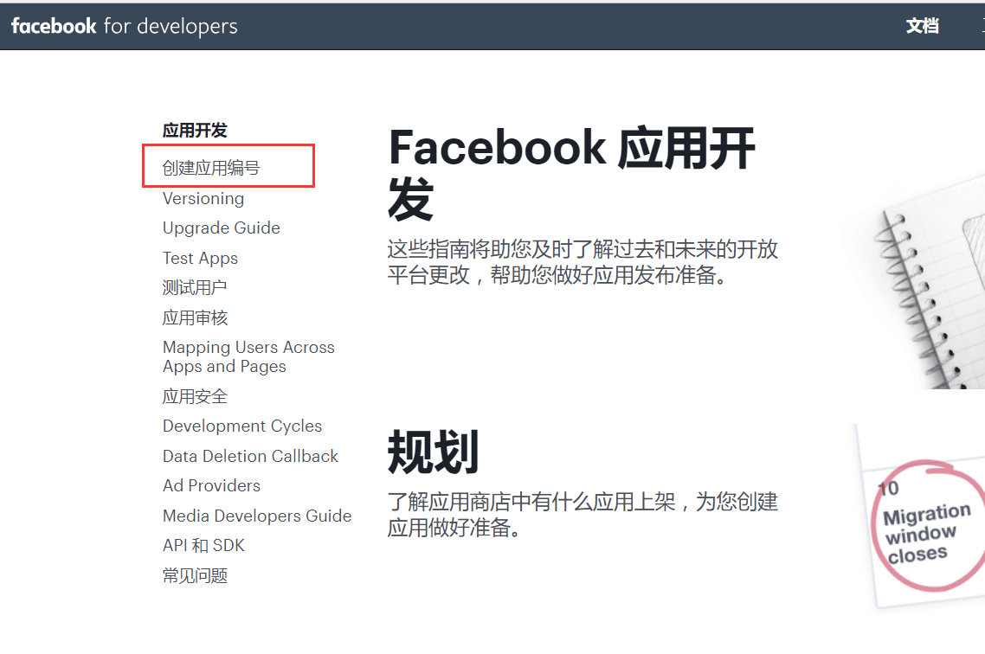Open the 创建应用编号 link
This screenshot has width=985, height=654.
(x=211, y=168)
